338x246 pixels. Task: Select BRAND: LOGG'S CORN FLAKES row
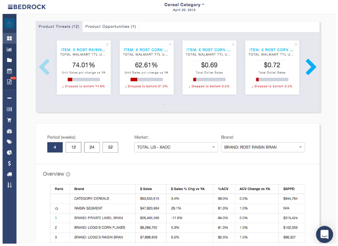(178, 228)
